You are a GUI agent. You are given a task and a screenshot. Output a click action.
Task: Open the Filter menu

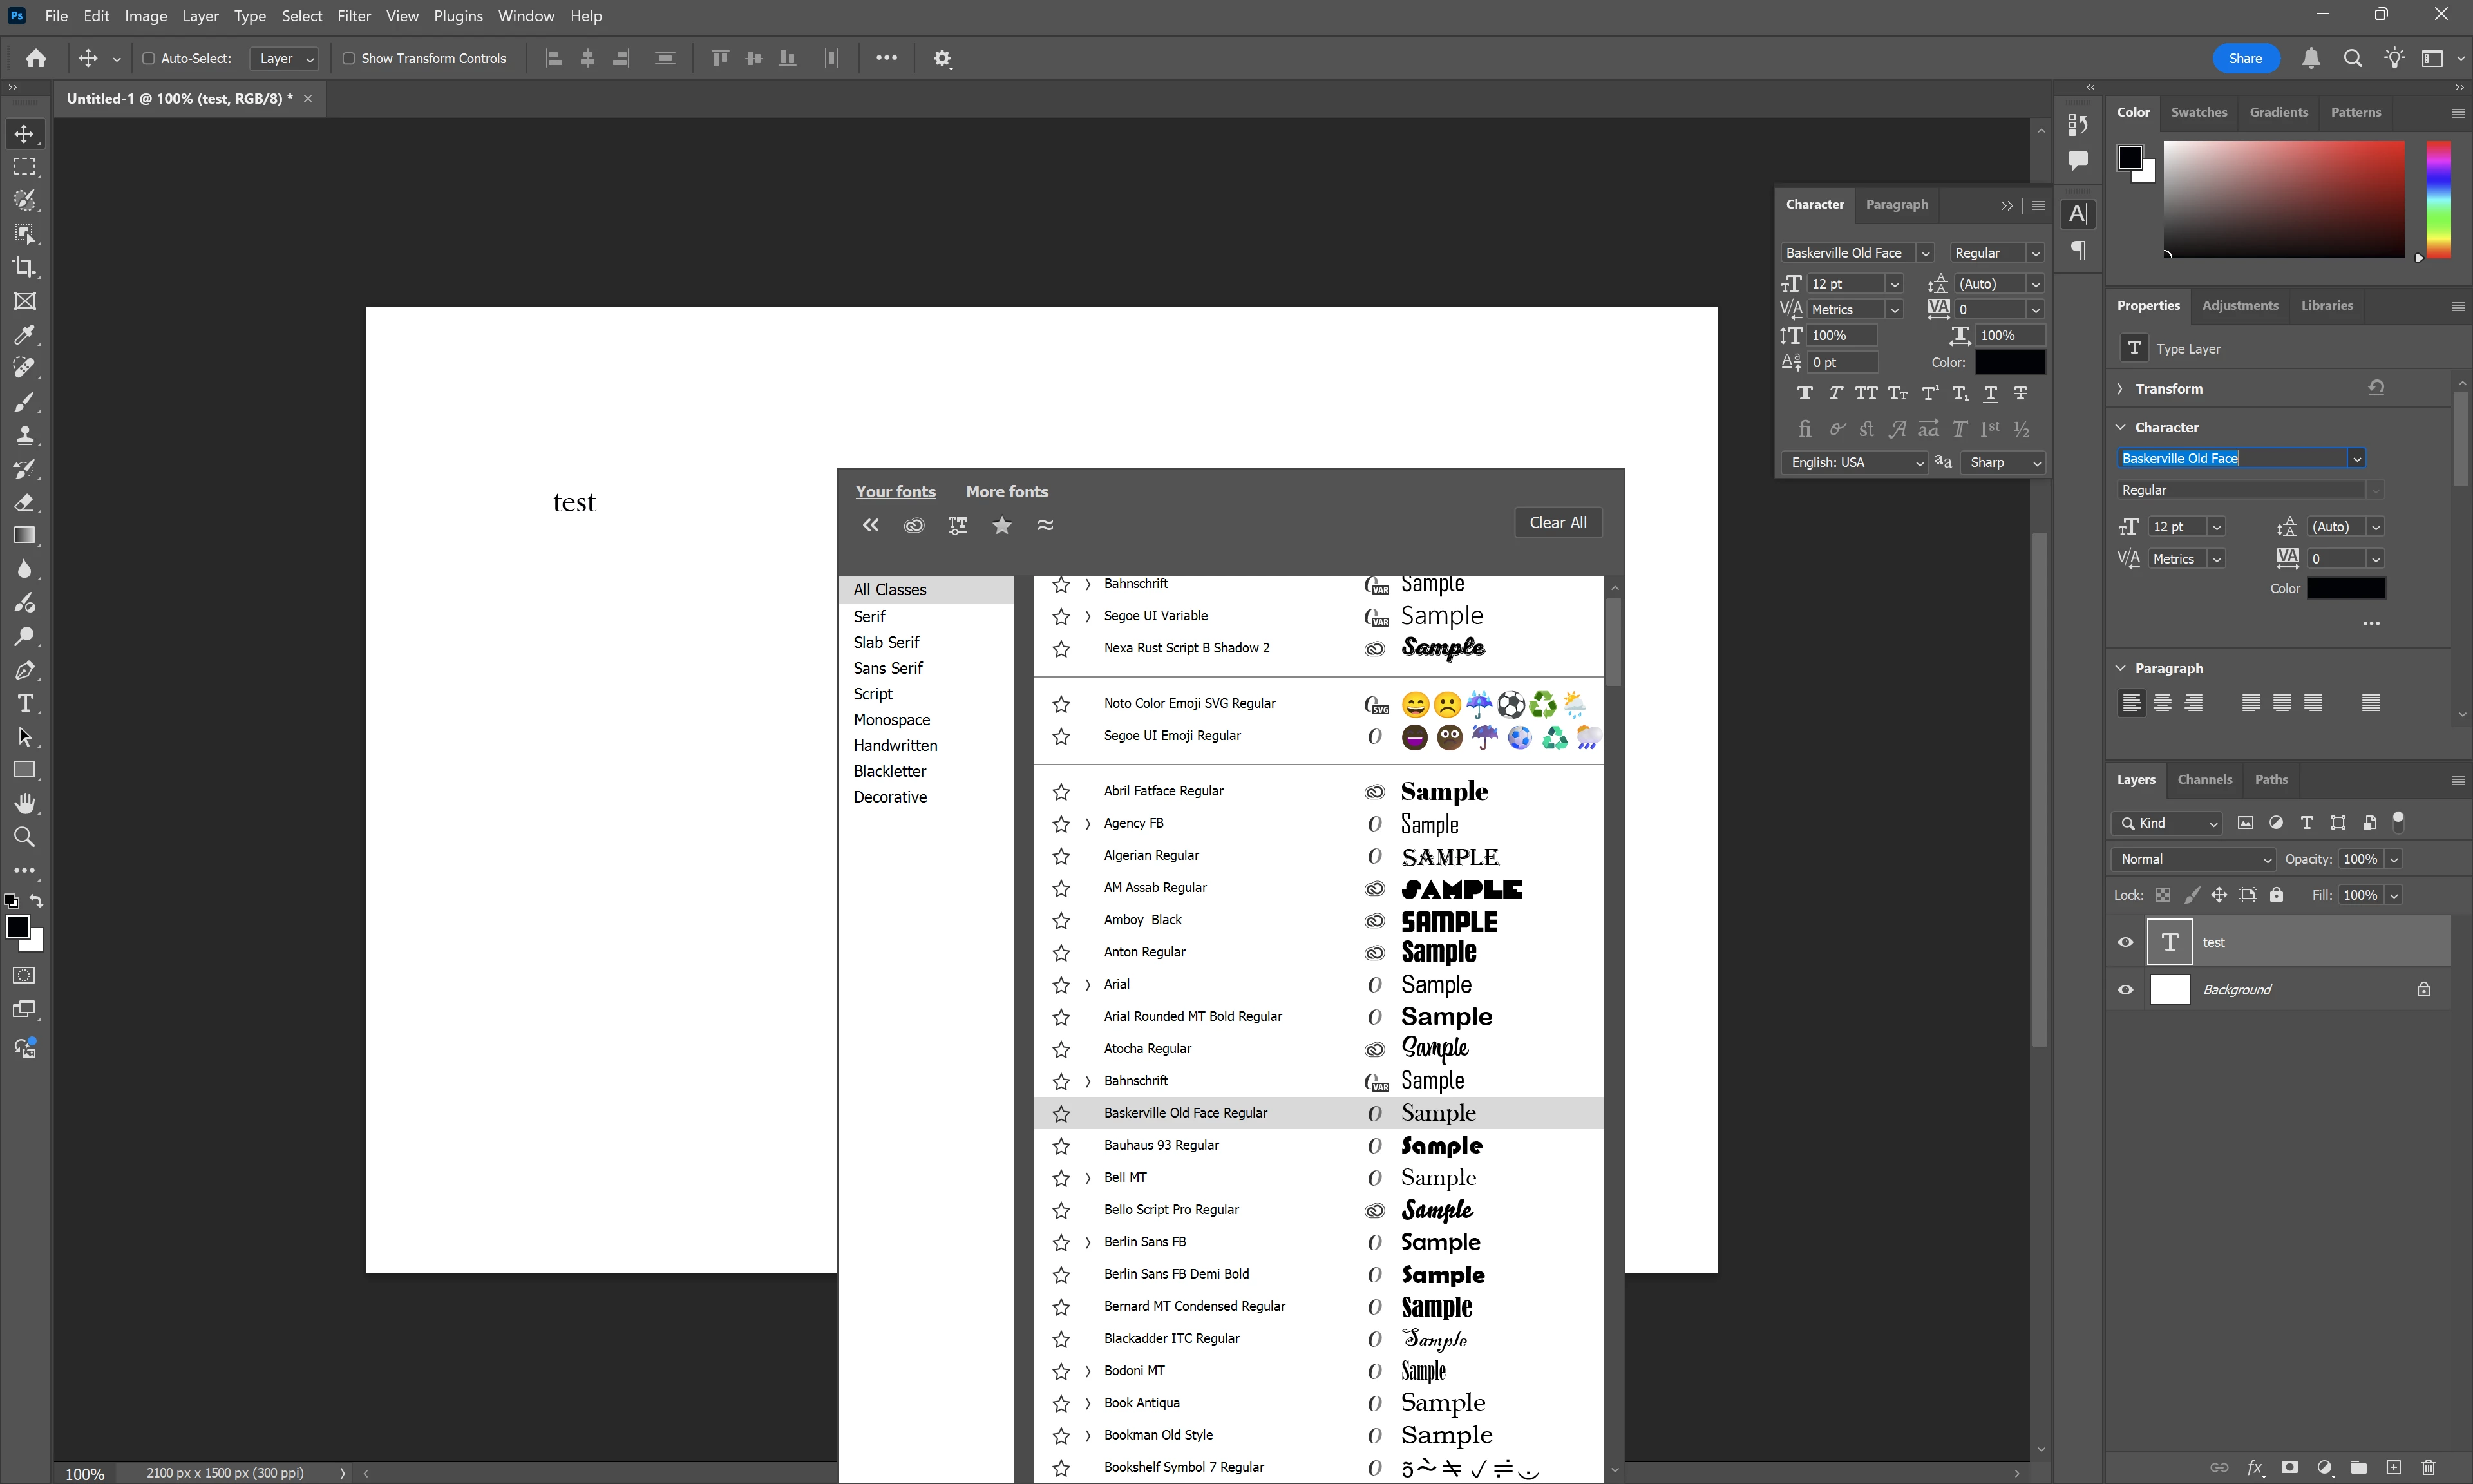click(x=354, y=16)
